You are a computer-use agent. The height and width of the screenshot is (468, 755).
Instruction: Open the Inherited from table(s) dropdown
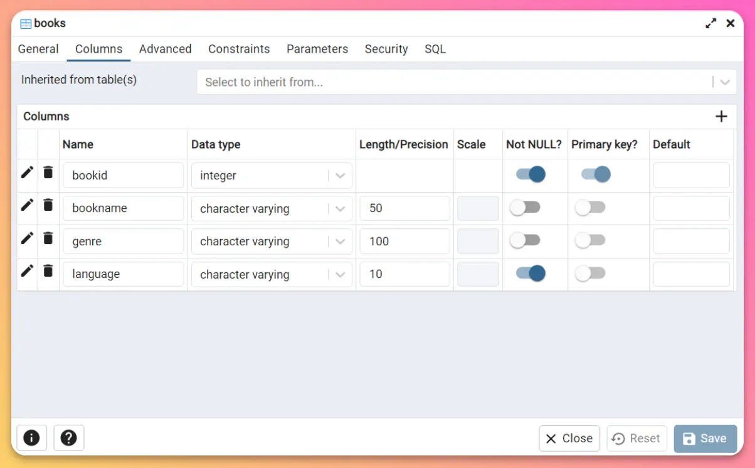pyautogui.click(x=725, y=82)
